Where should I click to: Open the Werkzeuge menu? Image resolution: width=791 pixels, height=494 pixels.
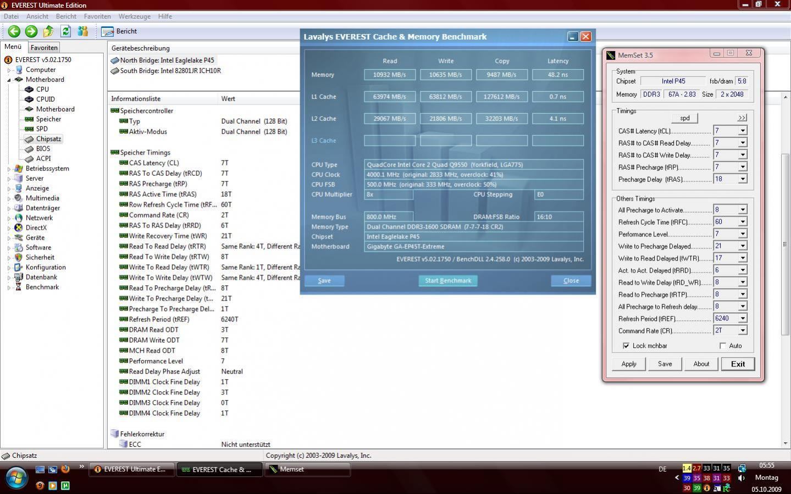point(134,16)
